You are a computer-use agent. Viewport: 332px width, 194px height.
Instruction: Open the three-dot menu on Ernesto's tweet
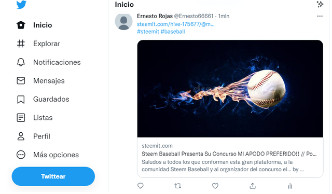click(x=320, y=16)
